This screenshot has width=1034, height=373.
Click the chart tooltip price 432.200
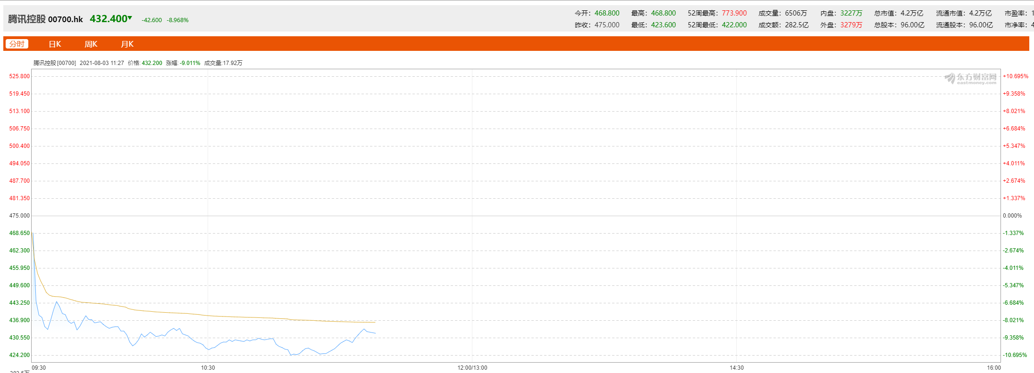pos(152,63)
